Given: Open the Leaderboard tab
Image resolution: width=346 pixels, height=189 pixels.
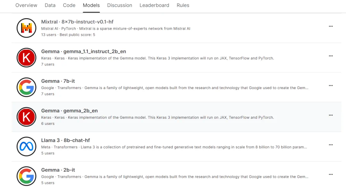Looking at the screenshot, I should tap(154, 5).
